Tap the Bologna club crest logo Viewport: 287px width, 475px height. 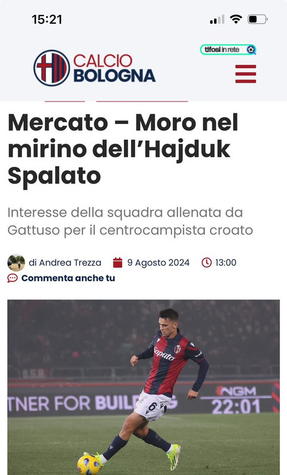click(x=52, y=68)
